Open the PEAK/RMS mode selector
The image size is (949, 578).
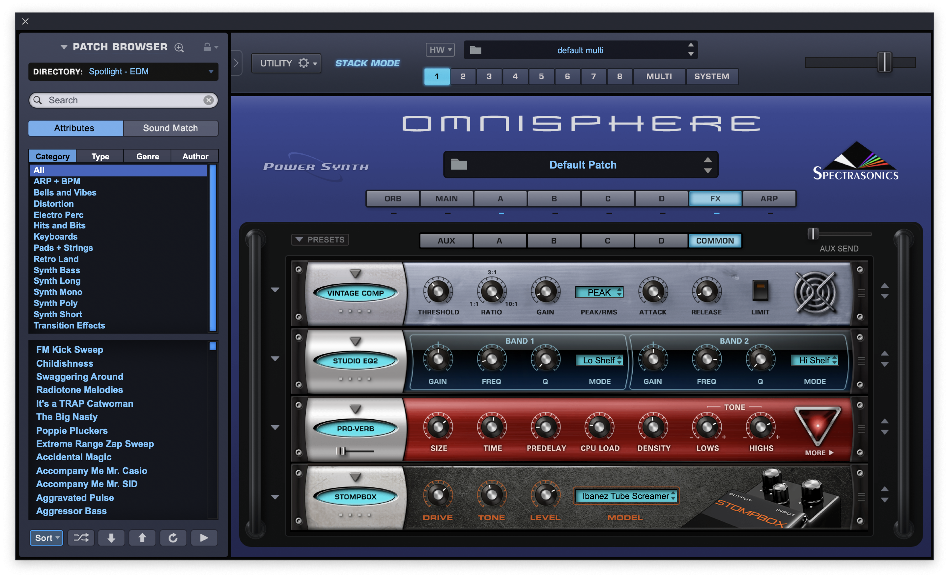[599, 293]
